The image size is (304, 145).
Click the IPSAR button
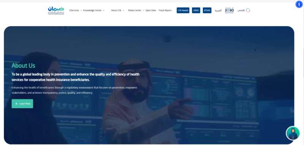point(207,11)
